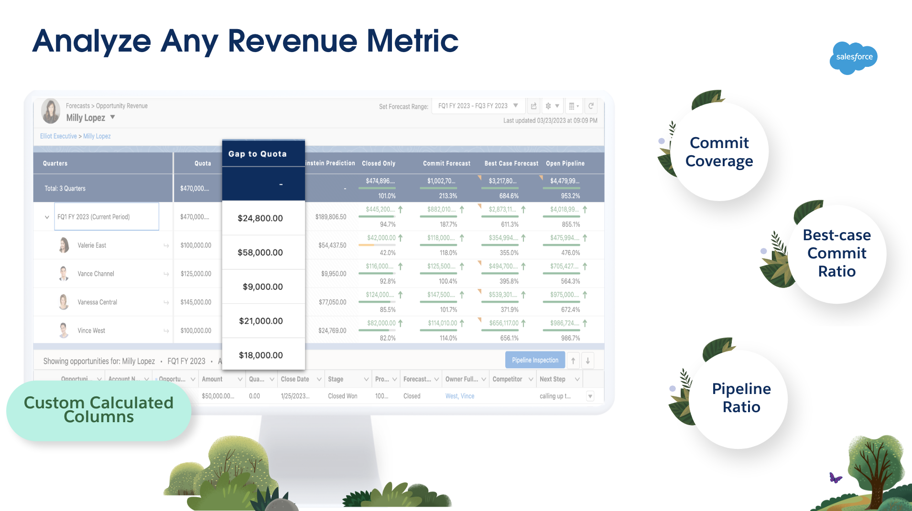Collapse the FQ1 FY 2023 current period row
The width and height of the screenshot is (912, 511).
[x=47, y=217]
